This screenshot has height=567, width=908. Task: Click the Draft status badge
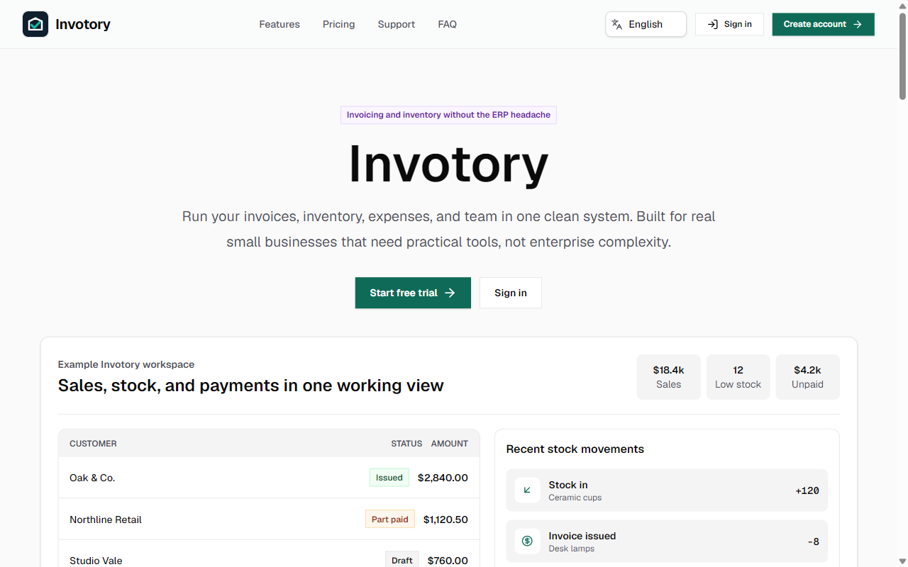pos(402,560)
